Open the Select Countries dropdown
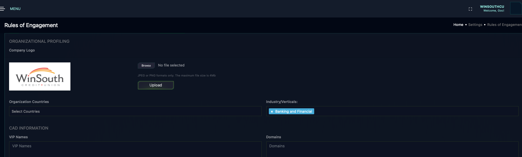This screenshot has height=157, width=522. (135, 111)
